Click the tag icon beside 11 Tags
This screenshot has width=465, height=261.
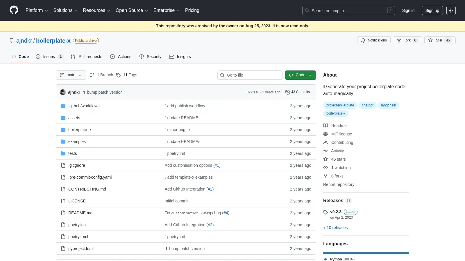coord(118,75)
